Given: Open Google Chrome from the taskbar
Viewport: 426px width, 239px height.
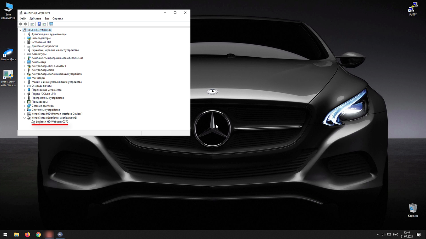Looking at the screenshot, I should (x=38, y=234).
